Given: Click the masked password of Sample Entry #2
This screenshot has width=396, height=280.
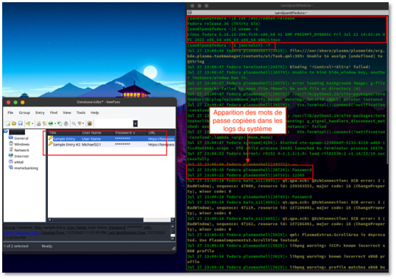Looking at the screenshot, I should click(122, 144).
